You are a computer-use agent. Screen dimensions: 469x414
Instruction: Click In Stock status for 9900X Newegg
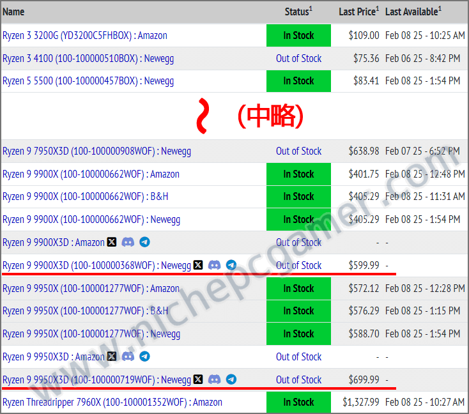298,219
